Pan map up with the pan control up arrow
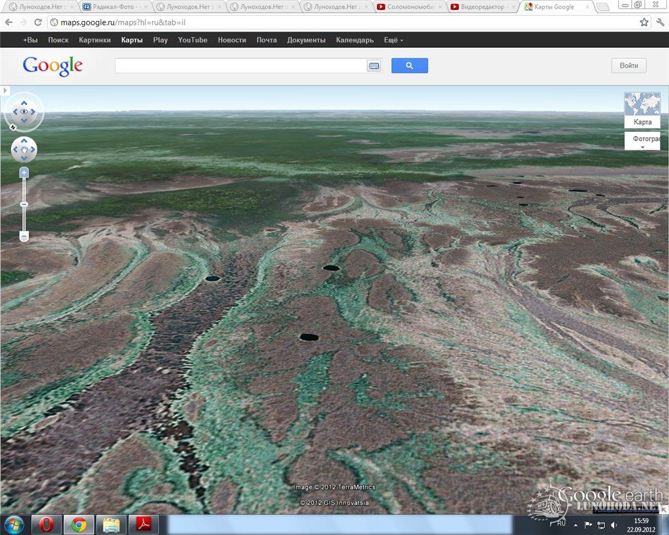 (24, 141)
